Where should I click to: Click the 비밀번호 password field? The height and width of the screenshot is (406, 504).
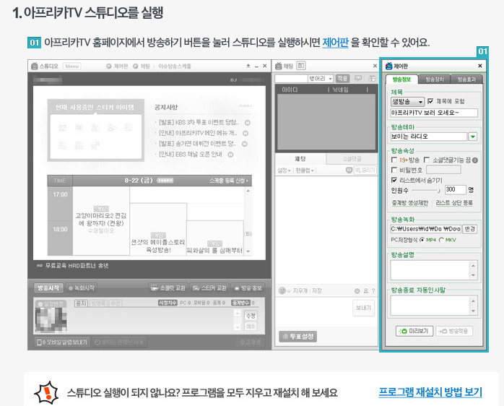click(443, 170)
